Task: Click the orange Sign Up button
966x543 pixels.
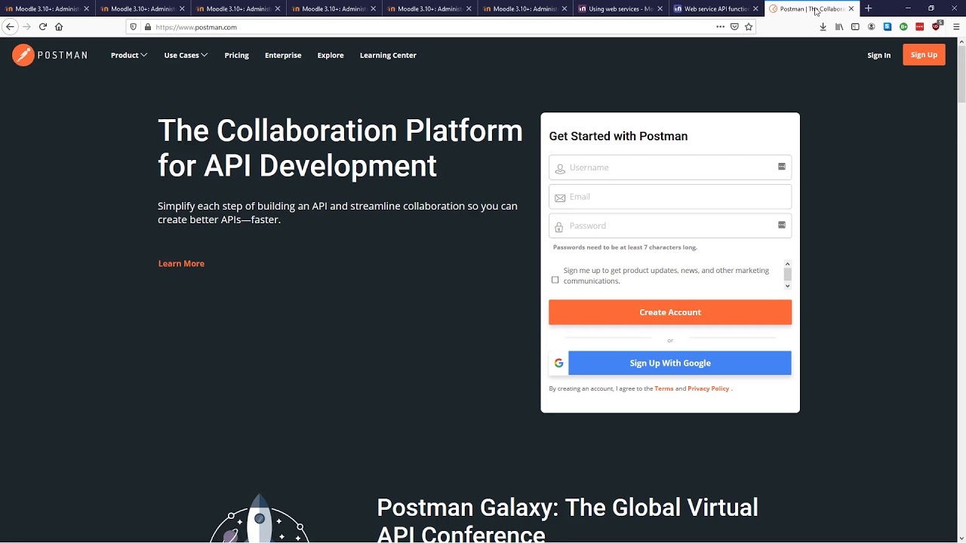Action: tap(924, 55)
